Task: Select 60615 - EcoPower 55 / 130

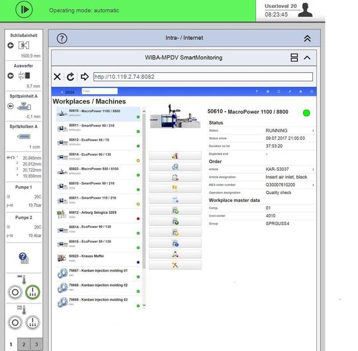Action: (98, 244)
